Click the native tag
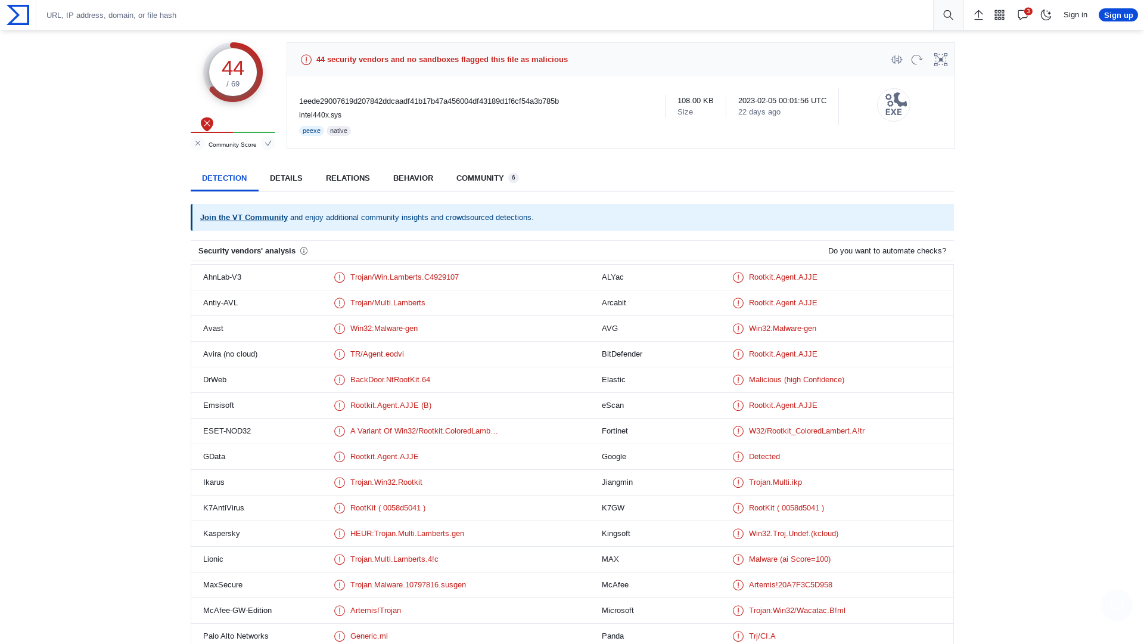The height and width of the screenshot is (644, 1144). 338,131
